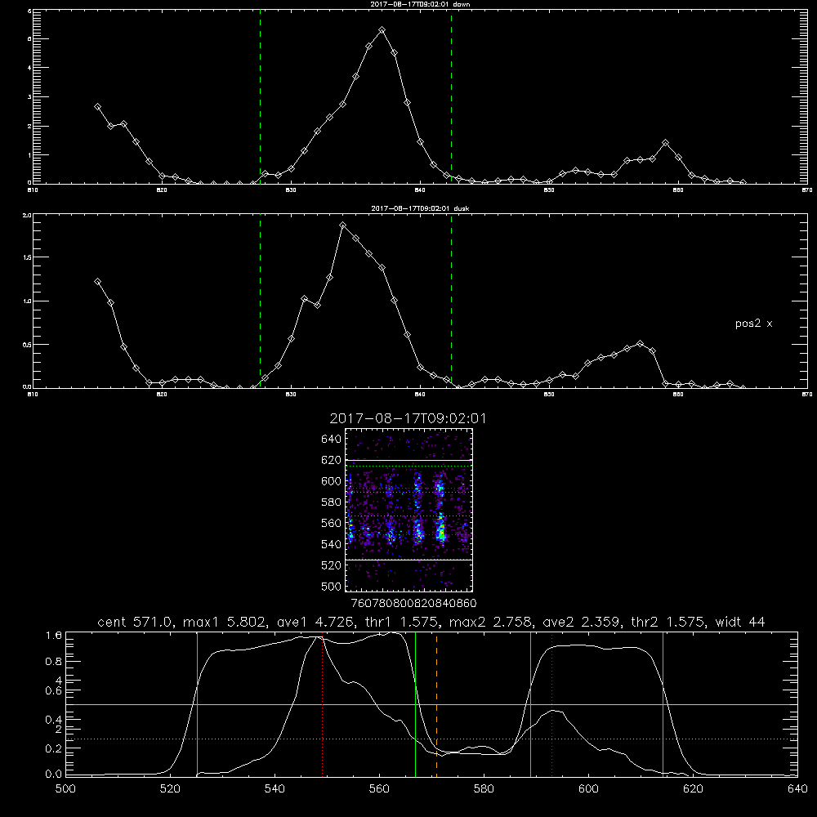Click bottom plot y-axis label '0.6'
This screenshot has height=817, width=817.
pos(54,690)
